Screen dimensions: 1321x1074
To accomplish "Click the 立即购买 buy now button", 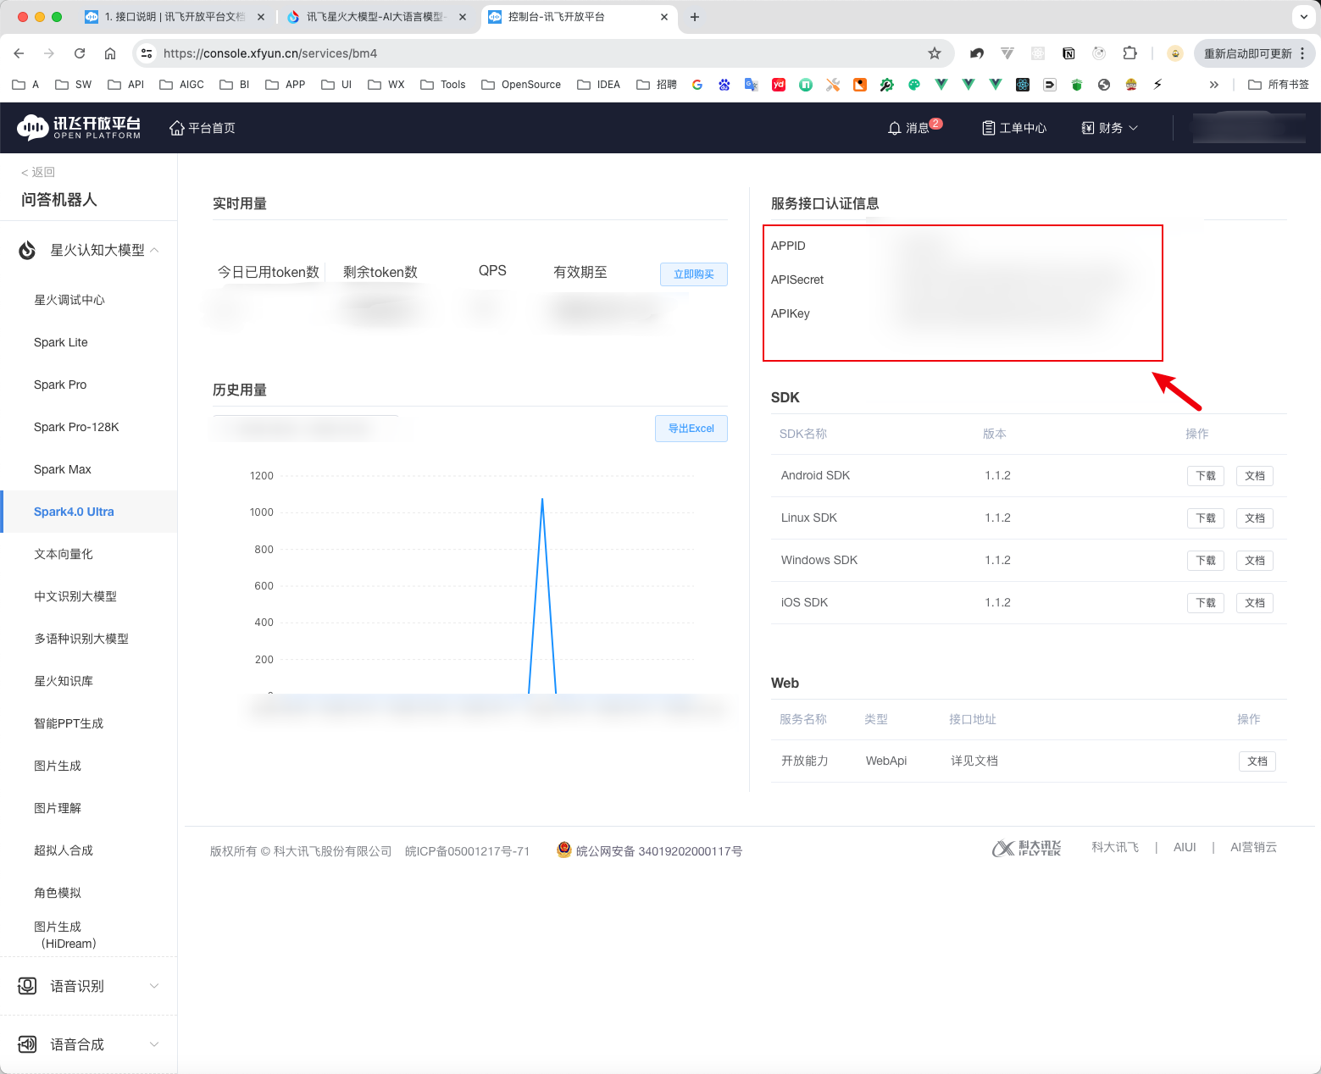I will pyautogui.click(x=693, y=274).
